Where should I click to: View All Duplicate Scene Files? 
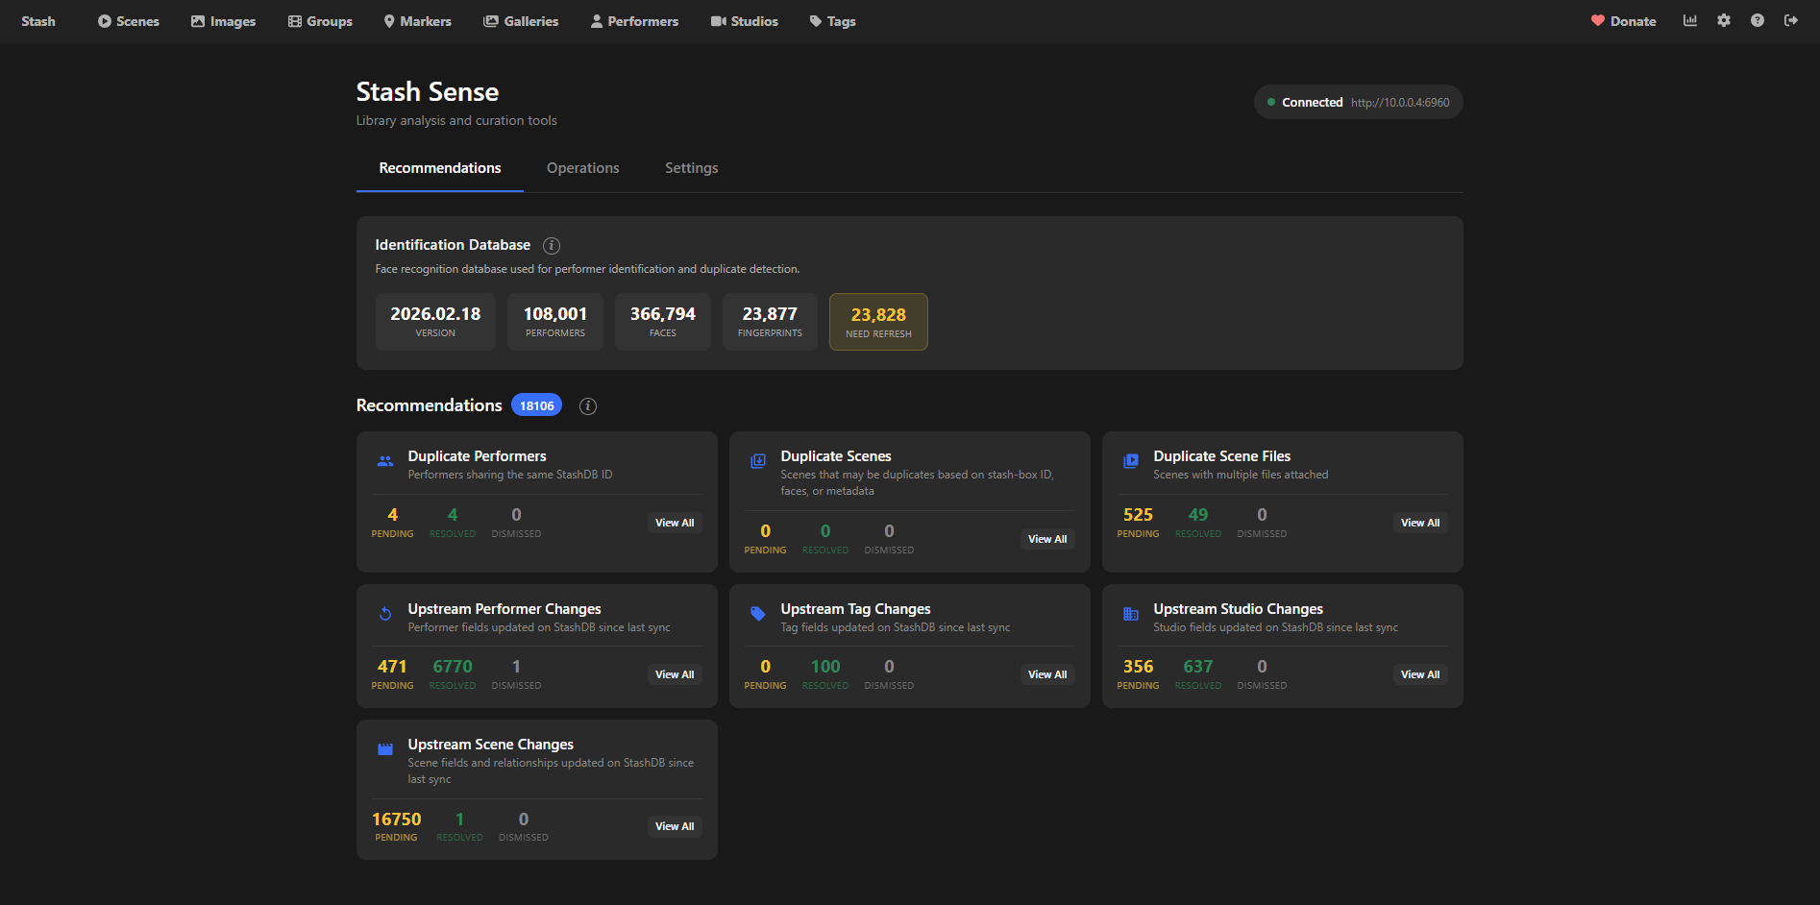(1419, 523)
